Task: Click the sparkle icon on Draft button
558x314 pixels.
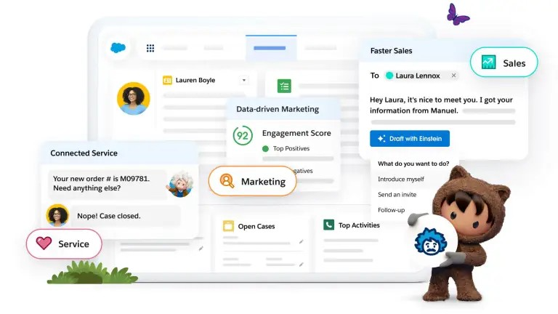Action: coord(381,139)
